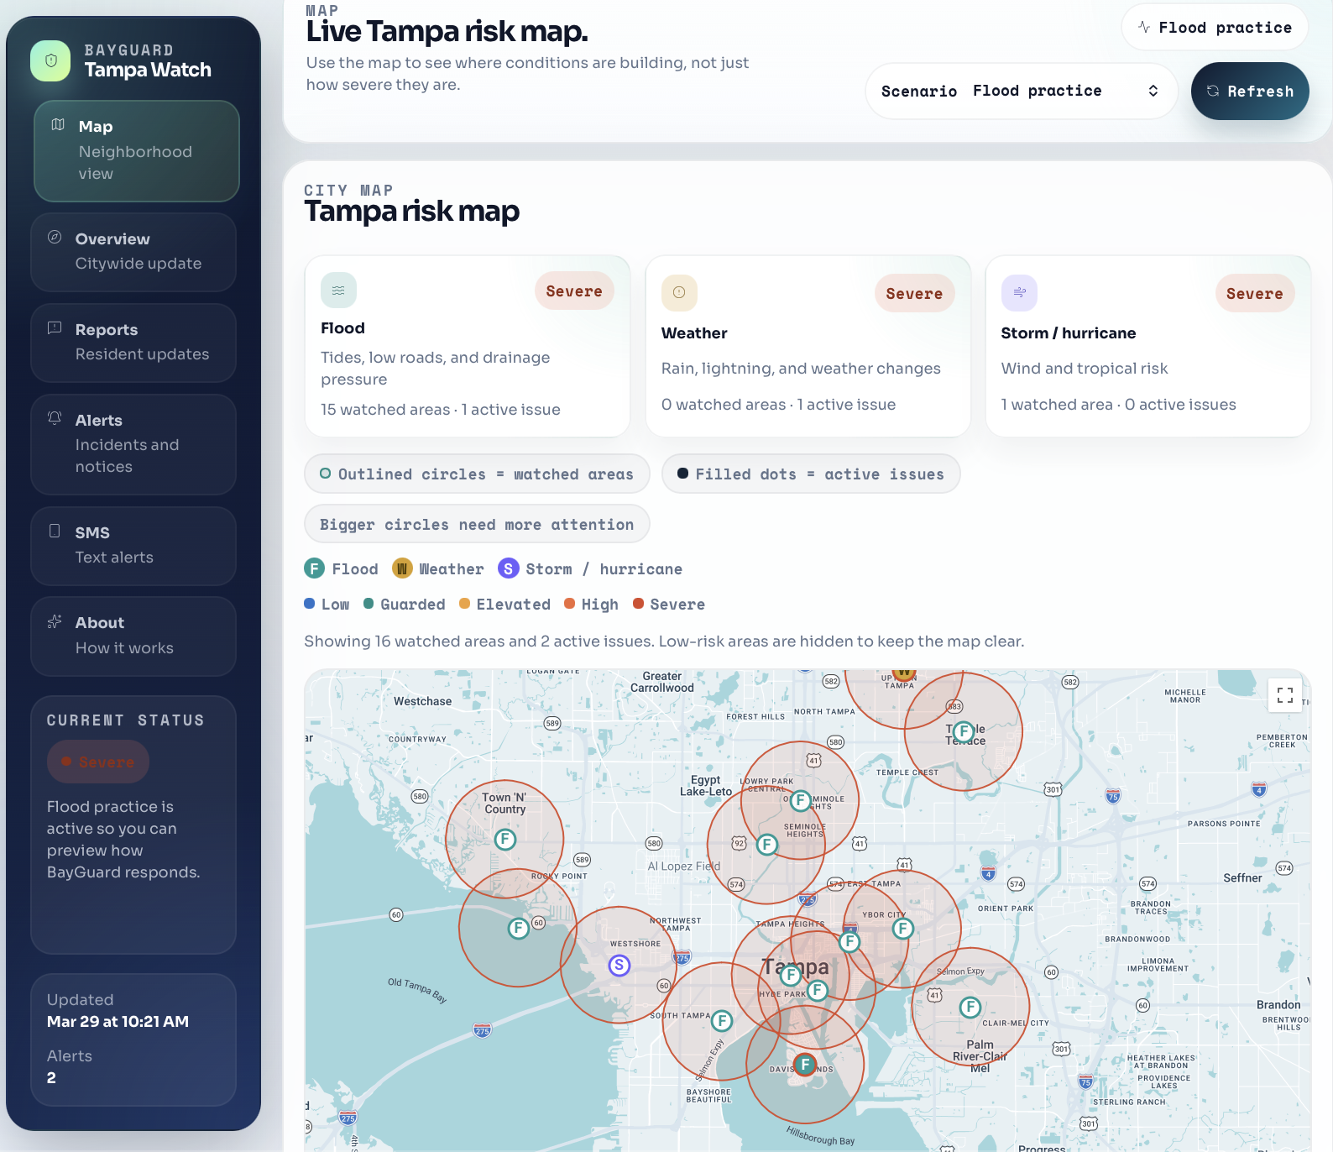Click the Filled dots legend chip
1333x1152 pixels.
pos(811,474)
